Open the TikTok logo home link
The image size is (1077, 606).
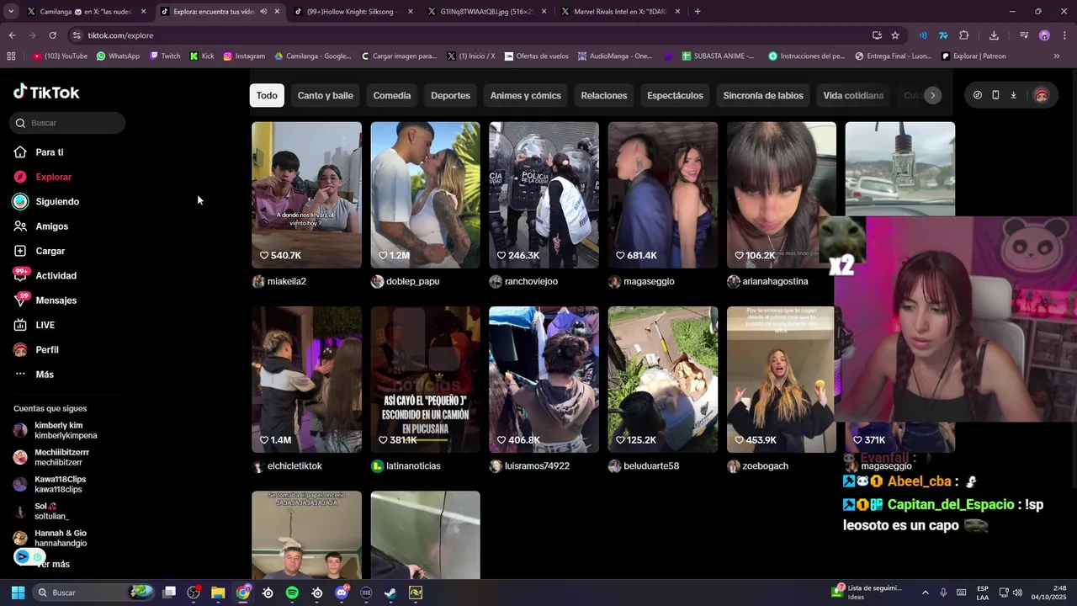click(46, 93)
